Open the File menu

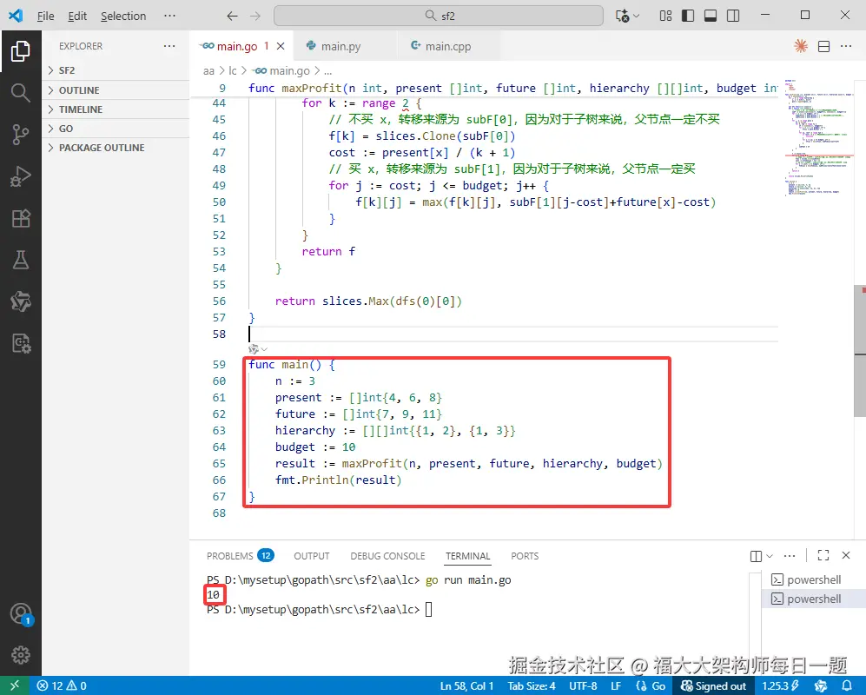(x=45, y=16)
